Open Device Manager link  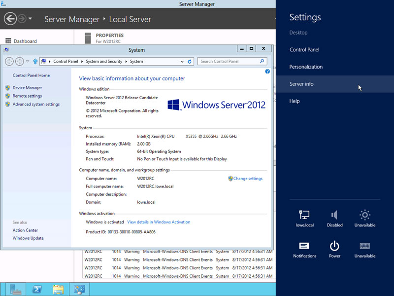coord(27,88)
